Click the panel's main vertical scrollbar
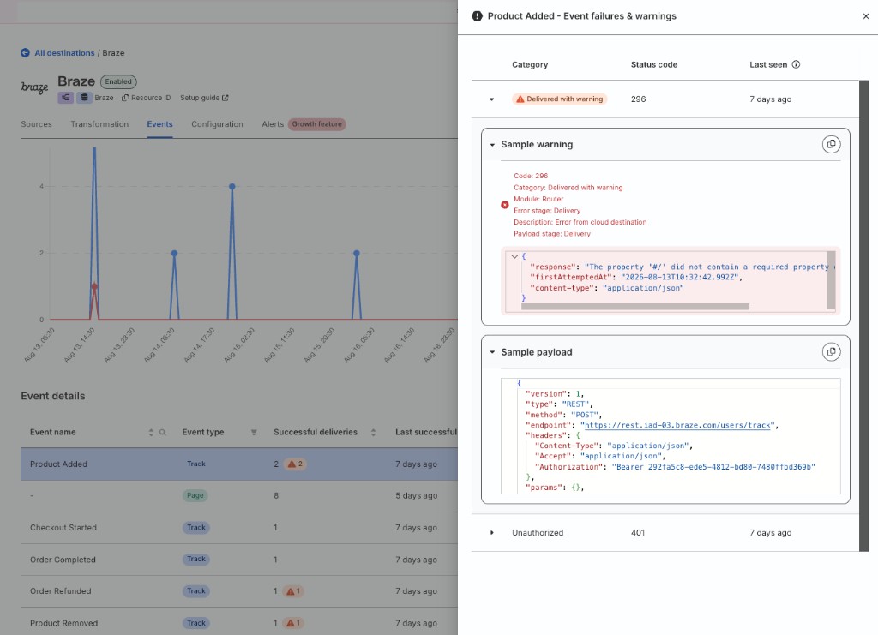The height and width of the screenshot is (635, 878). 864,315
